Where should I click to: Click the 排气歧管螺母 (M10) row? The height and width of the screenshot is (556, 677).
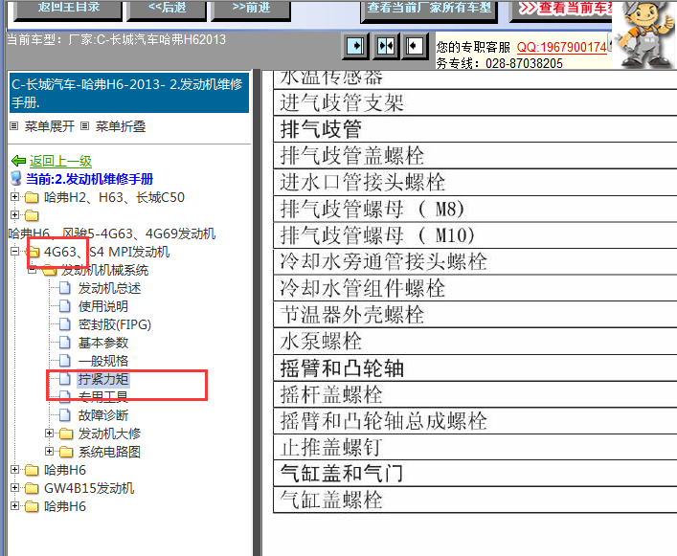click(x=475, y=235)
